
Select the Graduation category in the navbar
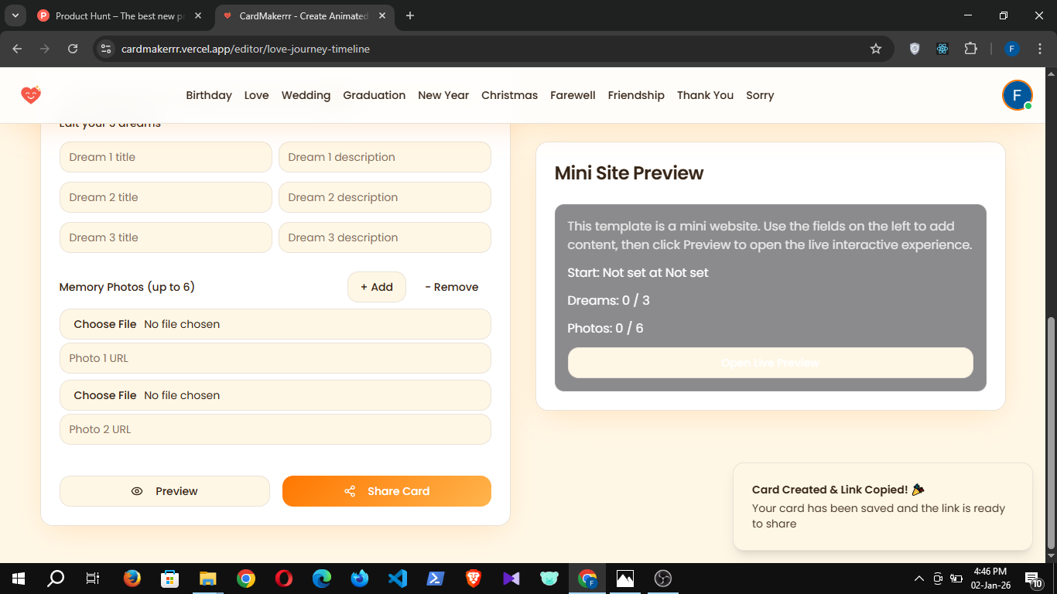(375, 95)
